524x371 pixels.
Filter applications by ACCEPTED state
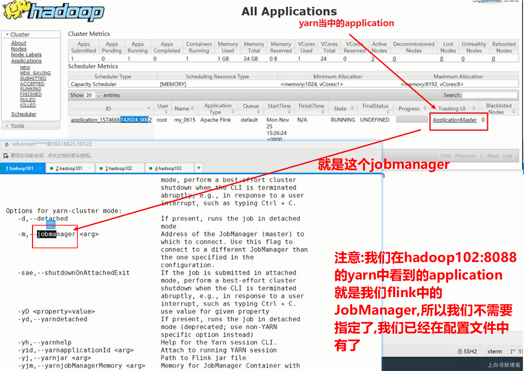[x=32, y=84]
